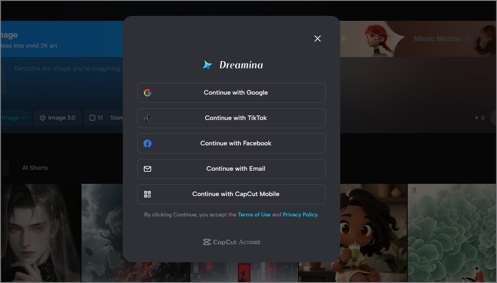Click the QR code CapCut icon

point(148,194)
